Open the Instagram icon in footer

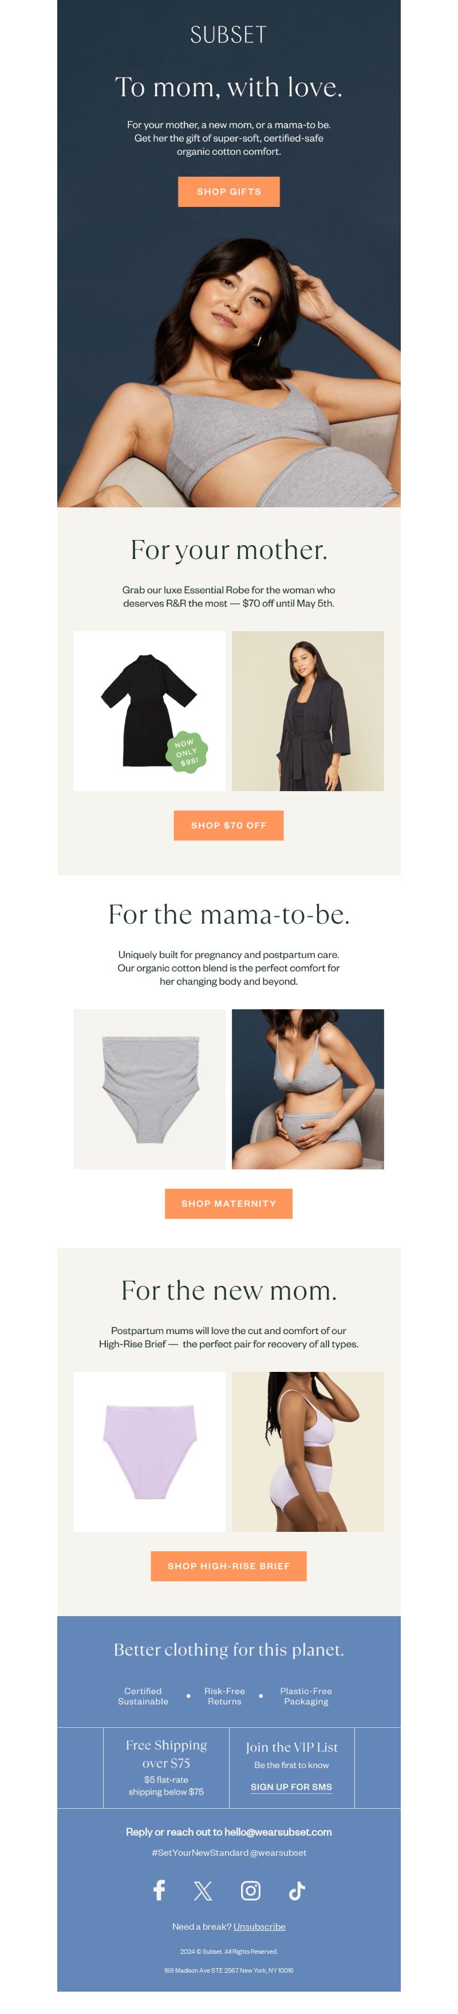coord(250,1891)
